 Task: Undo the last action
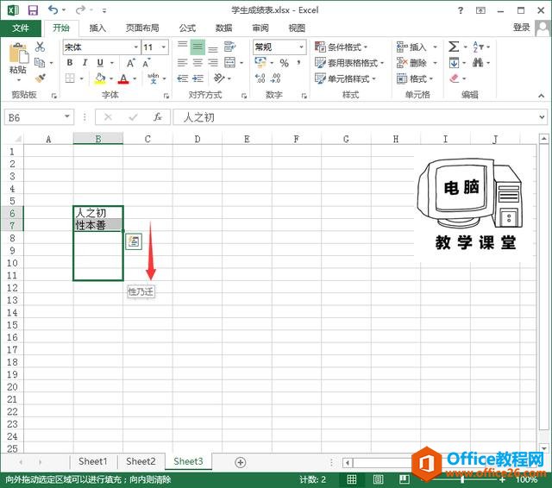(53, 9)
